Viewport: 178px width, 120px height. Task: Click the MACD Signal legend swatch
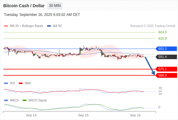[x=24, y=100]
